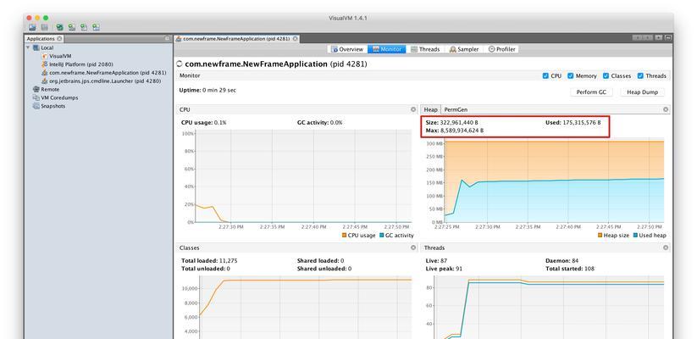Select org.jetbrains.jps.cmdline.Launcher (pid 4280)
Screen dimensions: 697x339
[x=105, y=81]
